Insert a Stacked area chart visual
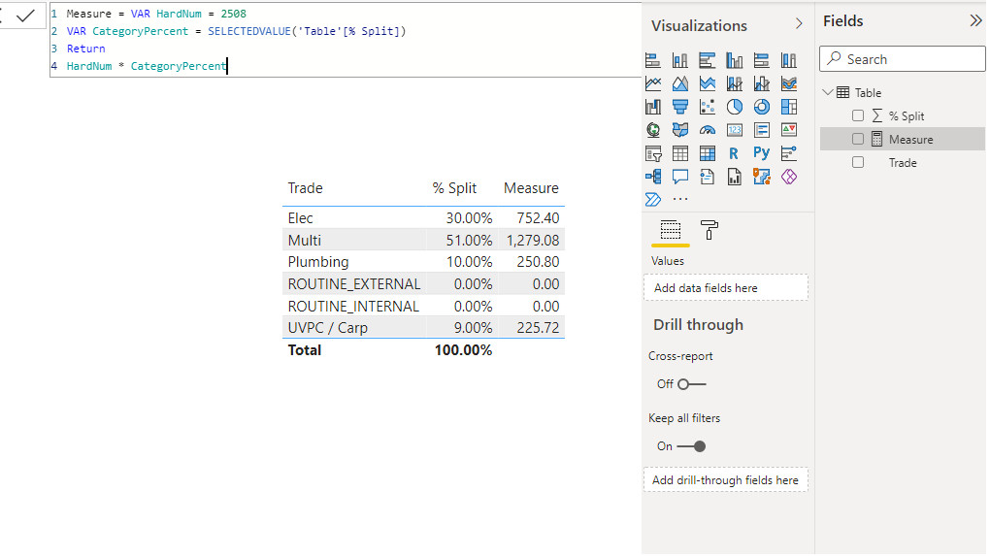Viewport: 990px width, 557px height. (708, 83)
